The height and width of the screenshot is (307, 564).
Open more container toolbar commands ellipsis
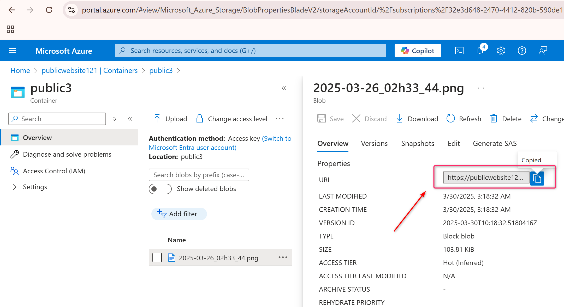click(x=280, y=119)
